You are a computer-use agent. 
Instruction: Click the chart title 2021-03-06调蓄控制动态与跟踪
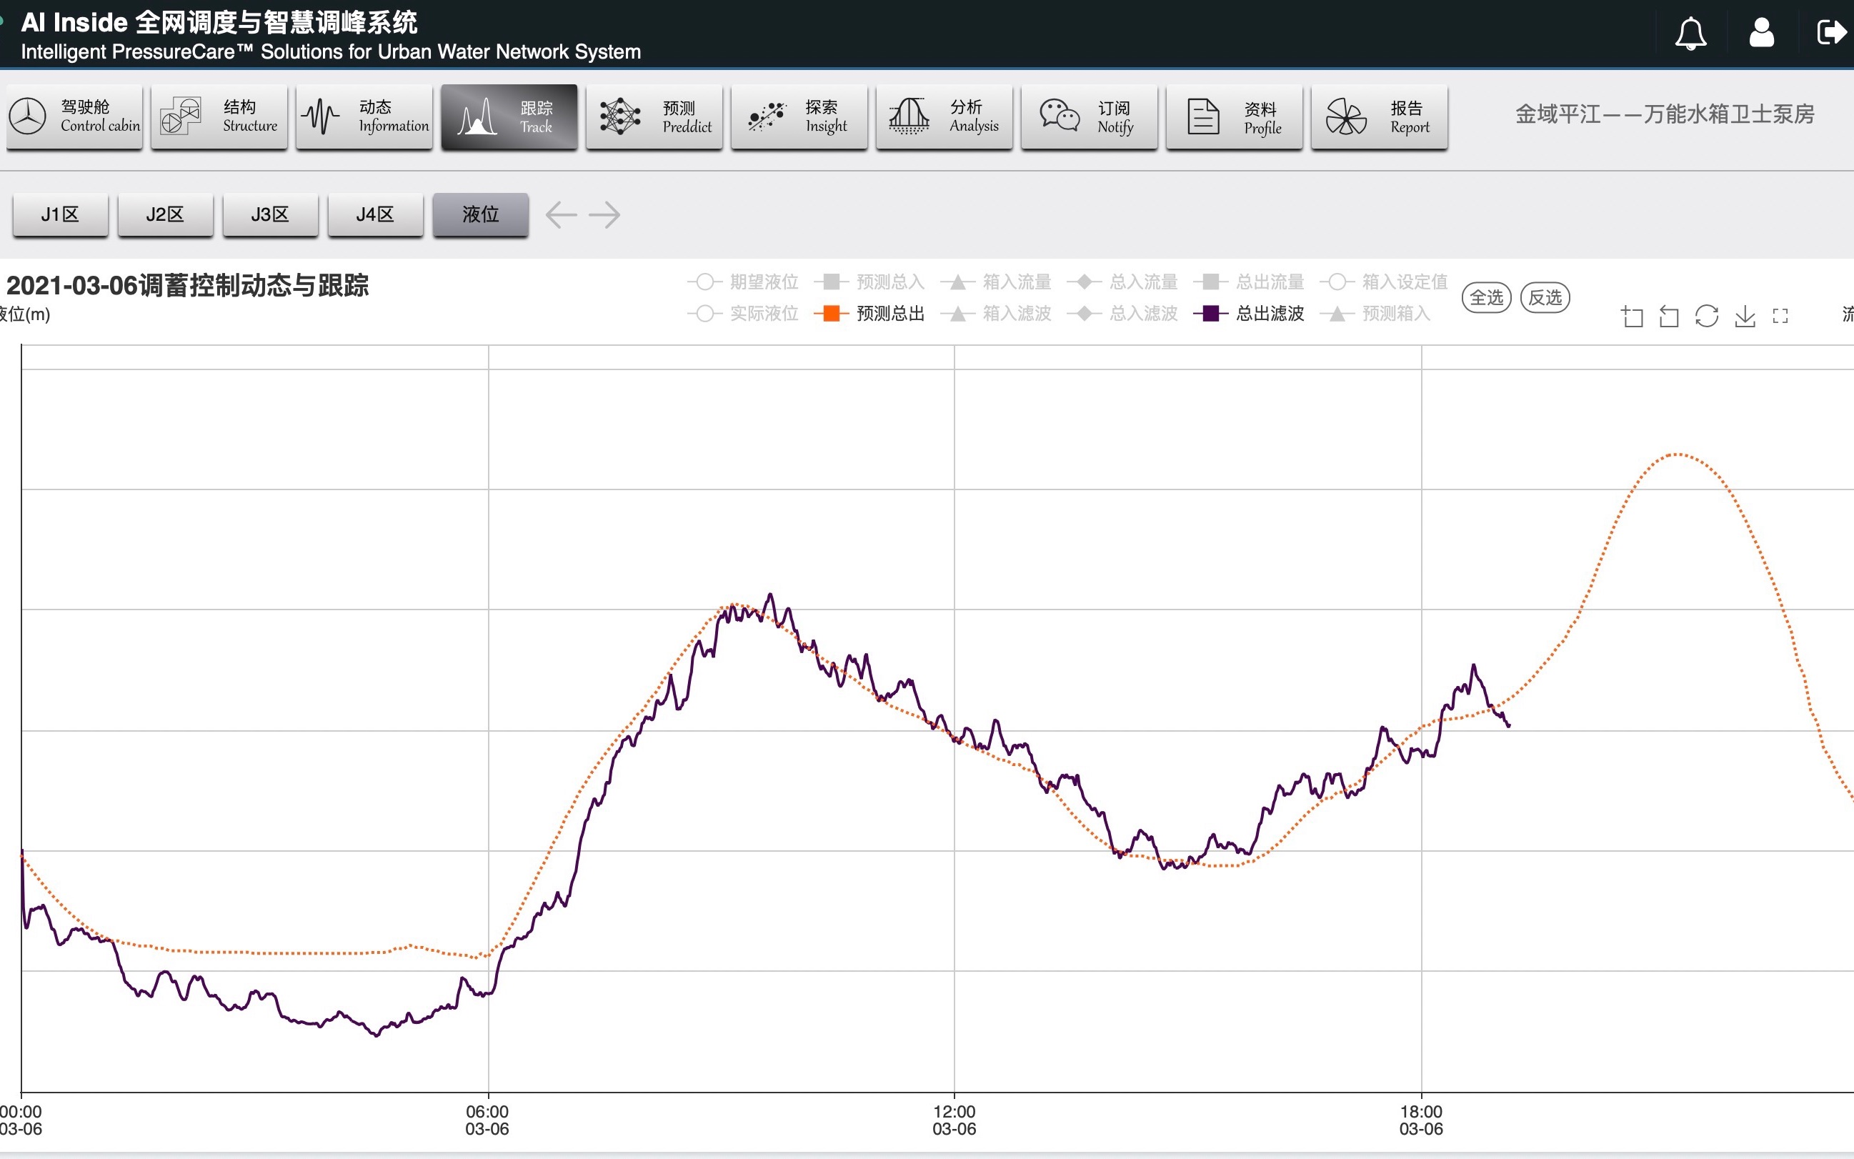188,285
